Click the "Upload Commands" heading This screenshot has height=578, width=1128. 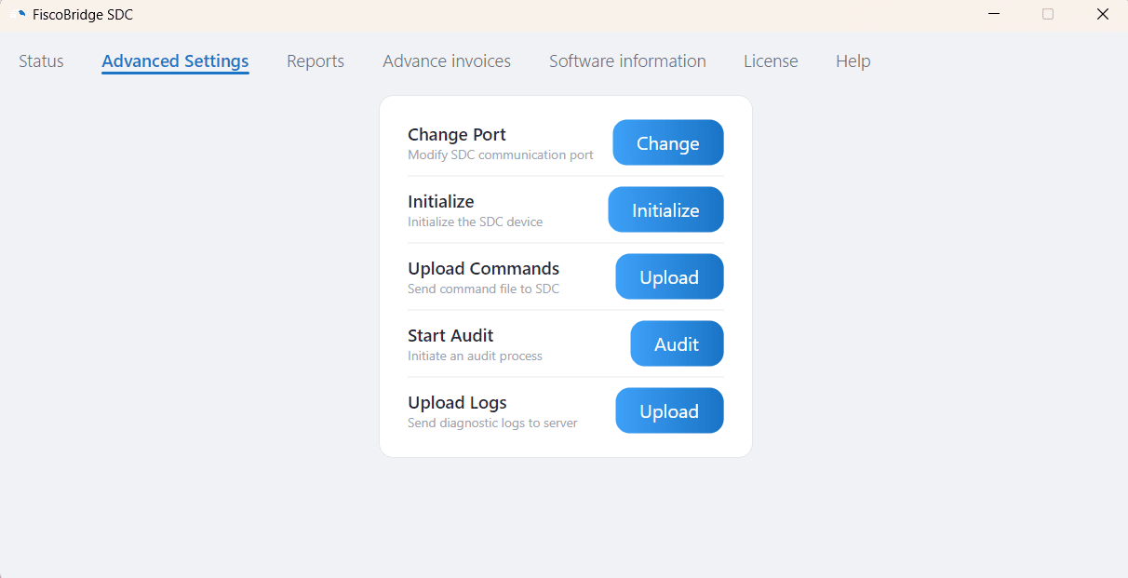tap(484, 269)
